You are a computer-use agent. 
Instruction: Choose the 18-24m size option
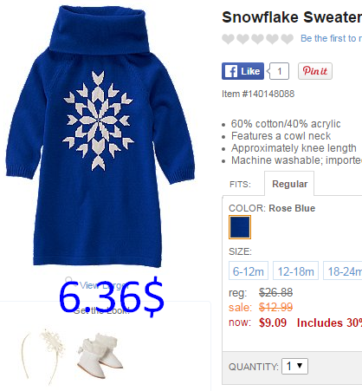(x=343, y=271)
